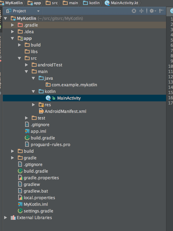Click the .gradle red folder icon
Viewport: 173px width, 231px height.
tap(20, 25)
